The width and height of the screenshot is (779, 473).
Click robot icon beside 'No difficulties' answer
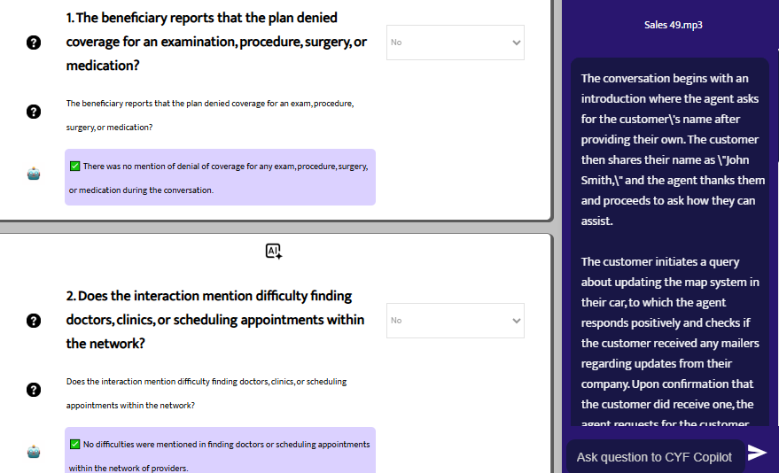coord(34,453)
